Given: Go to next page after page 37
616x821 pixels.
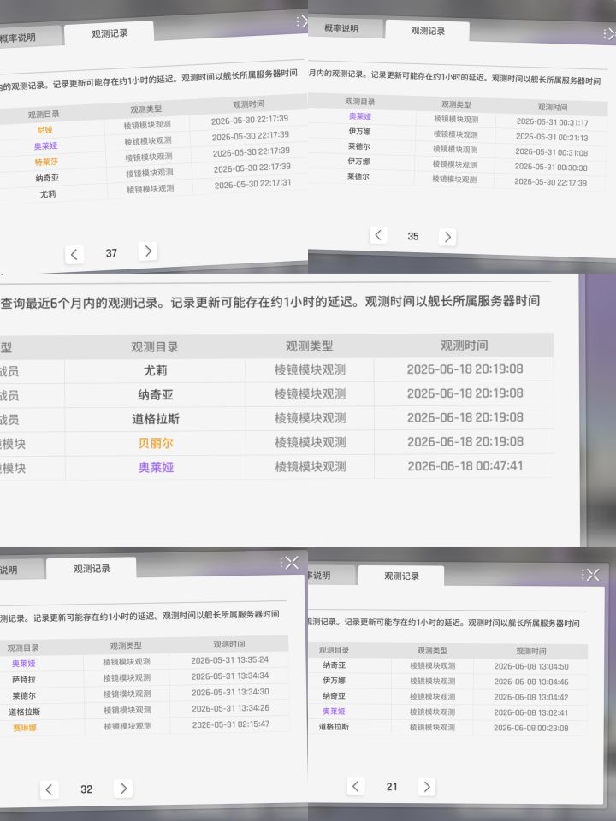Looking at the screenshot, I should click(148, 251).
